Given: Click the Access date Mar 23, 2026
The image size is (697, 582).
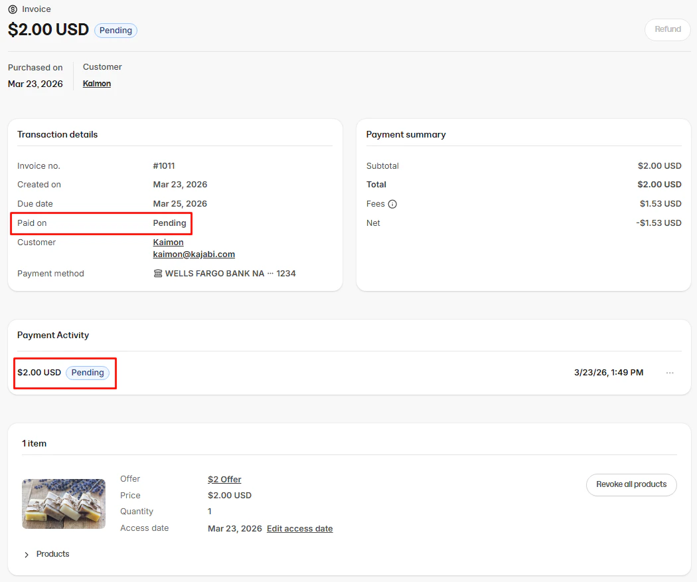Looking at the screenshot, I should coord(235,528).
